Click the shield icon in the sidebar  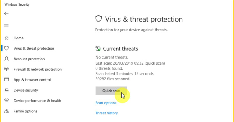(x=7, y=48)
